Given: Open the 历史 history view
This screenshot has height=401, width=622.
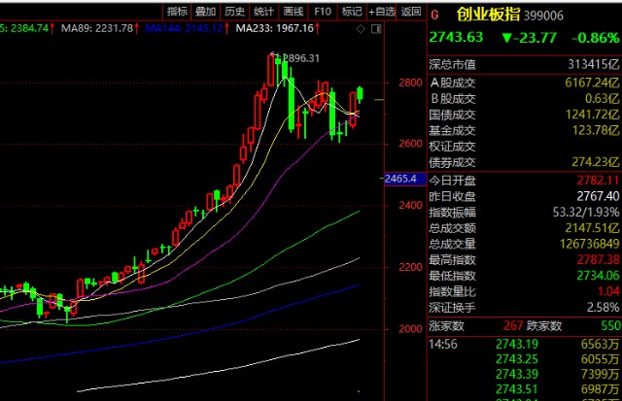Looking at the screenshot, I should [x=234, y=12].
